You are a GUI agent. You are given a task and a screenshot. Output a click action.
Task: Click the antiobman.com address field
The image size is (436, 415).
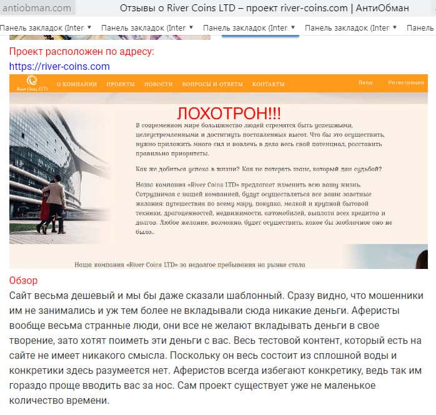[x=37, y=8]
